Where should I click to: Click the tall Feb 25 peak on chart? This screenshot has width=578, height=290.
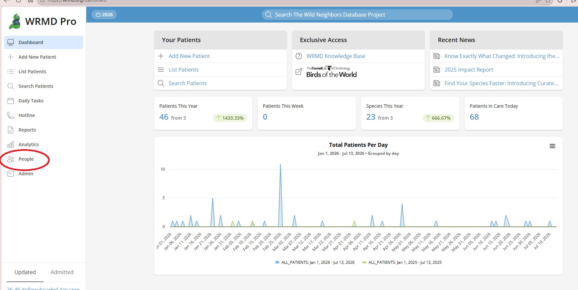[x=281, y=164]
